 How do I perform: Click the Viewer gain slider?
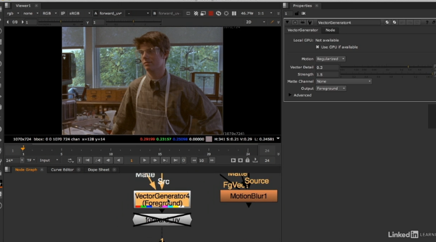(61, 22)
